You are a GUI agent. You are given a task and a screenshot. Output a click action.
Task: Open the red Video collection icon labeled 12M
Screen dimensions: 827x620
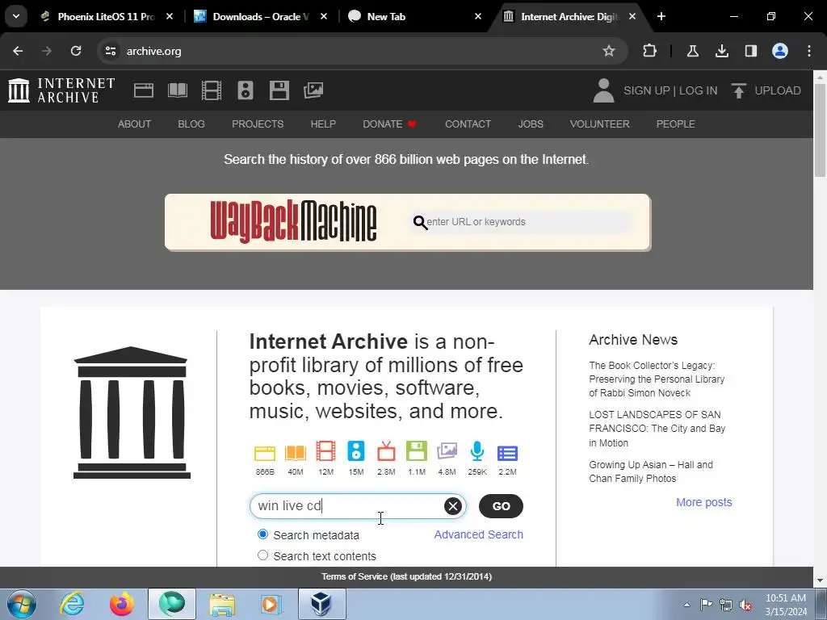coord(326,452)
